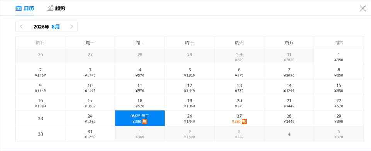Close the price calendar panel
The width and height of the screenshot is (371, 151).
pyautogui.click(x=363, y=8)
